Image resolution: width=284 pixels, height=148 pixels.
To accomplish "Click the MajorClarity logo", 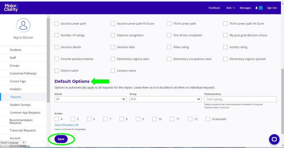I will click(x=11, y=8).
